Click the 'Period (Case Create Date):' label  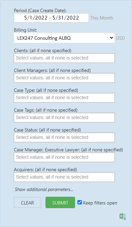click(40, 10)
